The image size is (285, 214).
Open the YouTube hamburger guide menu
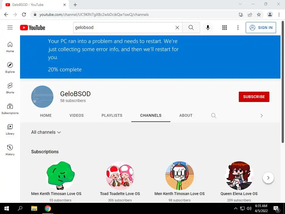click(x=10, y=28)
